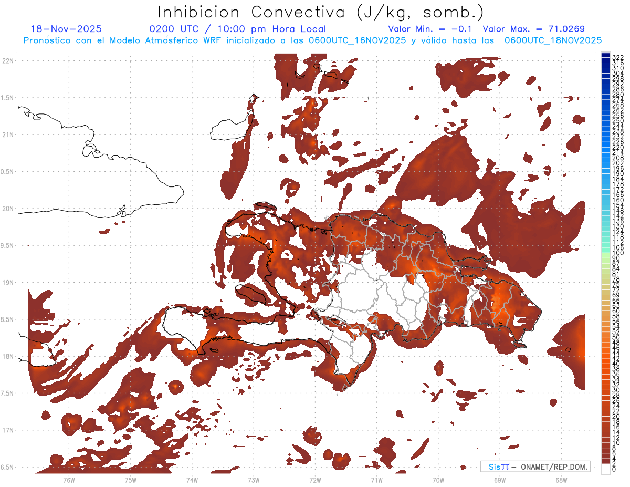Click the '22N' latitude label
Screen dimensions: 630x487
(8, 61)
